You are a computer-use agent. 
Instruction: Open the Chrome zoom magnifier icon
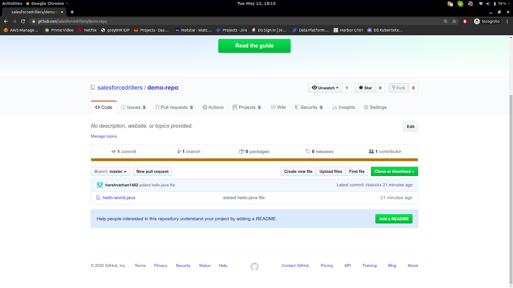(x=445, y=21)
